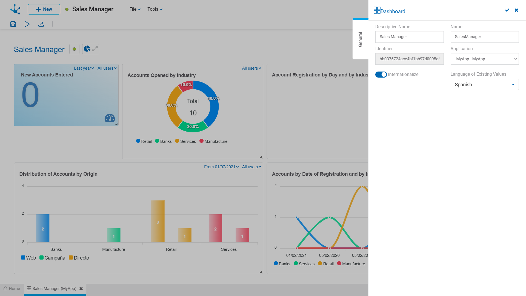Click the pie chart icon beside title
The image size is (526, 296).
87,49
